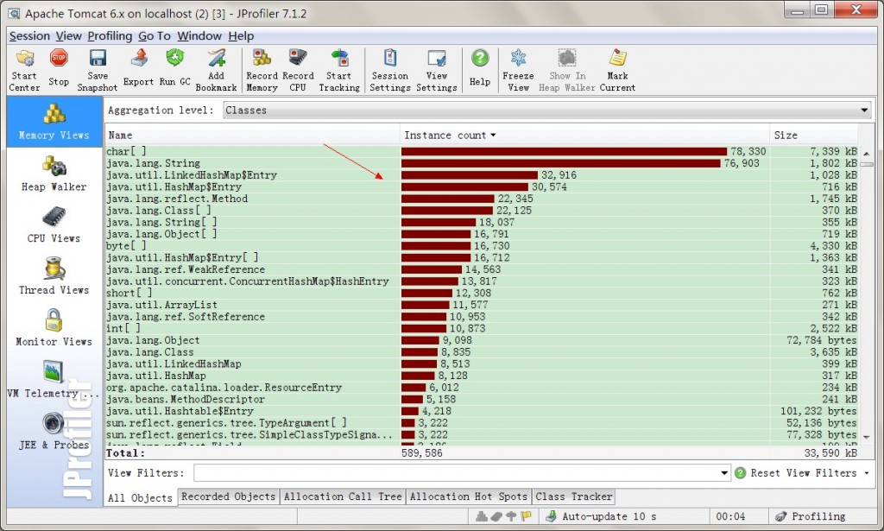The width and height of the screenshot is (884, 531).
Task: Select the Record Memory icon
Action: [262, 65]
